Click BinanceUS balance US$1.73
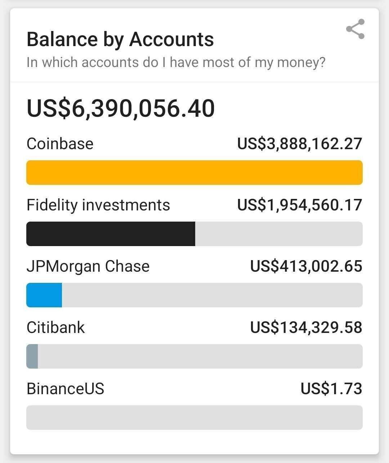Viewport: 389px width, 463px height. [331, 389]
